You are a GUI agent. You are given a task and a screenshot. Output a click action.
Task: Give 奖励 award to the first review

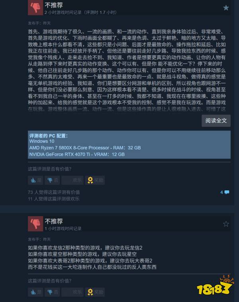tap(95, 180)
